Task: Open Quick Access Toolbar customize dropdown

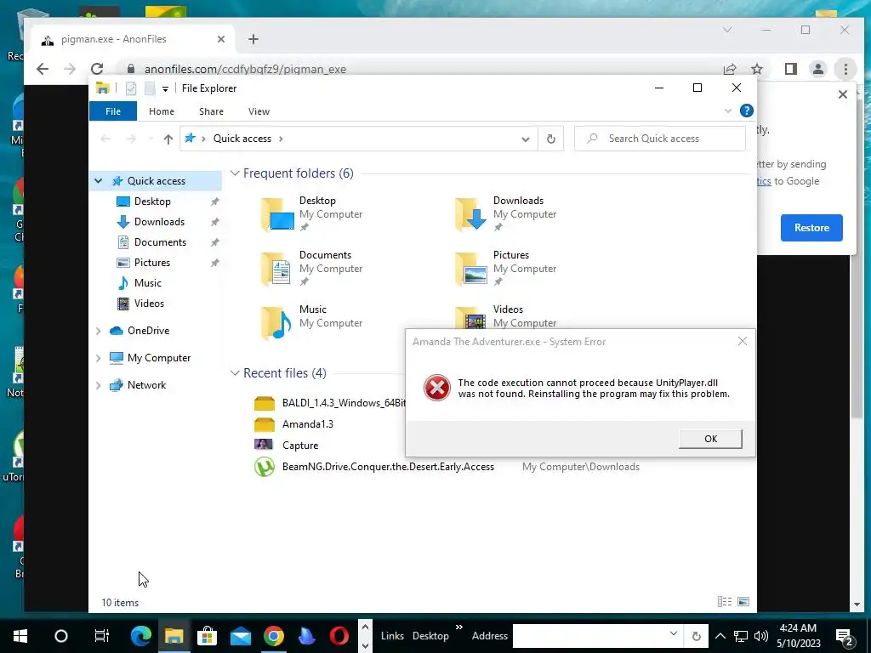Action: click(x=165, y=88)
